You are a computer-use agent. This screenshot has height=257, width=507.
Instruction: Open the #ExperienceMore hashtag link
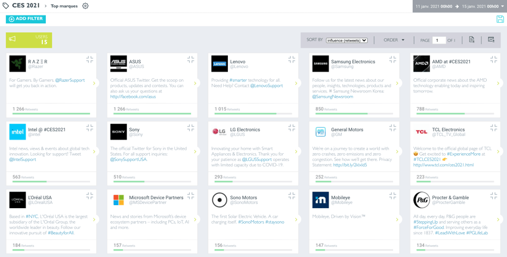[463, 154]
